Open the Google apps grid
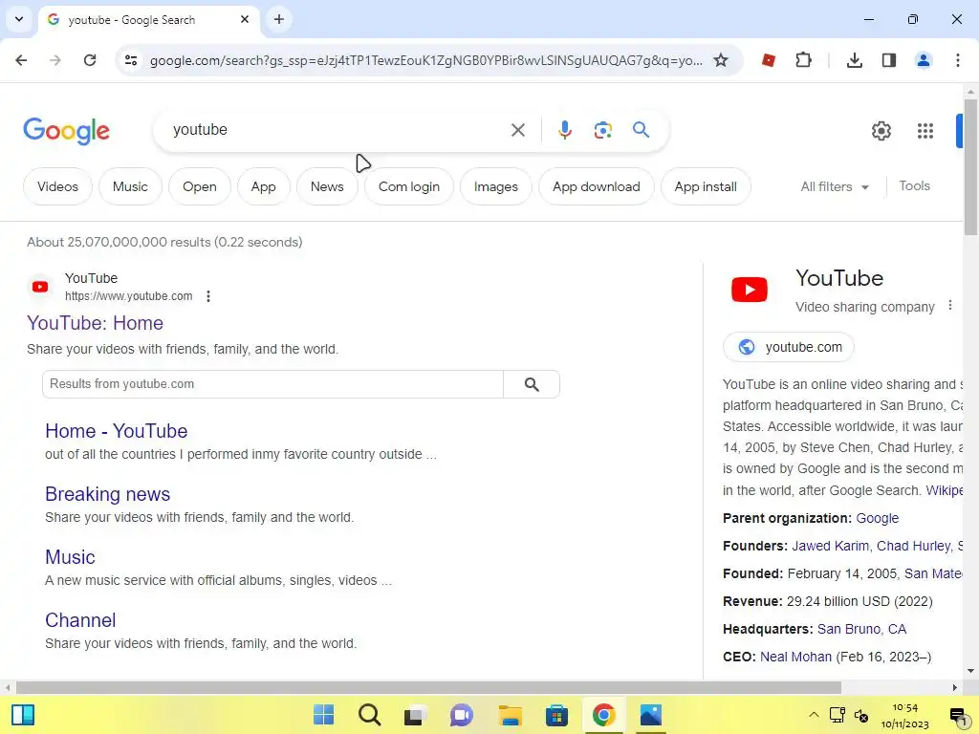 pos(925,130)
